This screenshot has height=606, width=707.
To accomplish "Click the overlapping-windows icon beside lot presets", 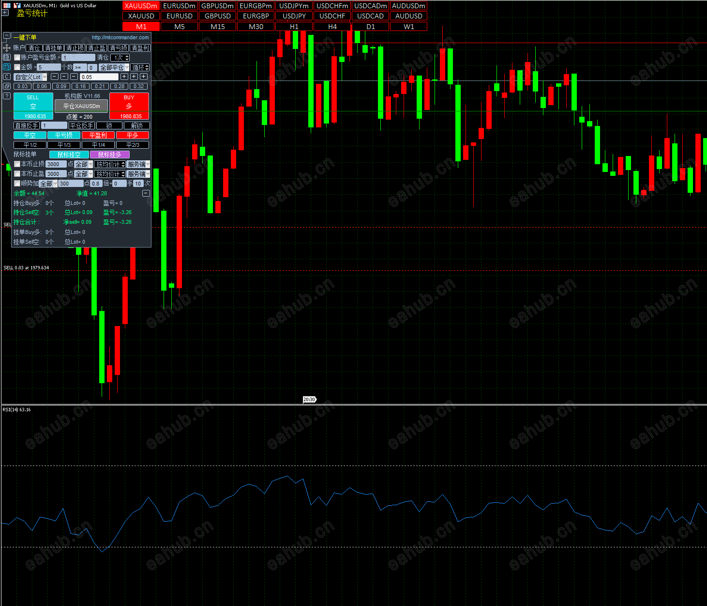I will 7,86.
